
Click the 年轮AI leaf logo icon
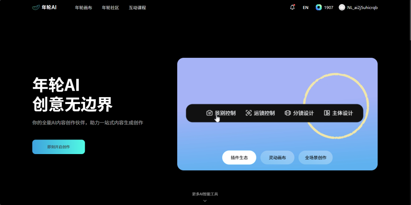(x=36, y=8)
